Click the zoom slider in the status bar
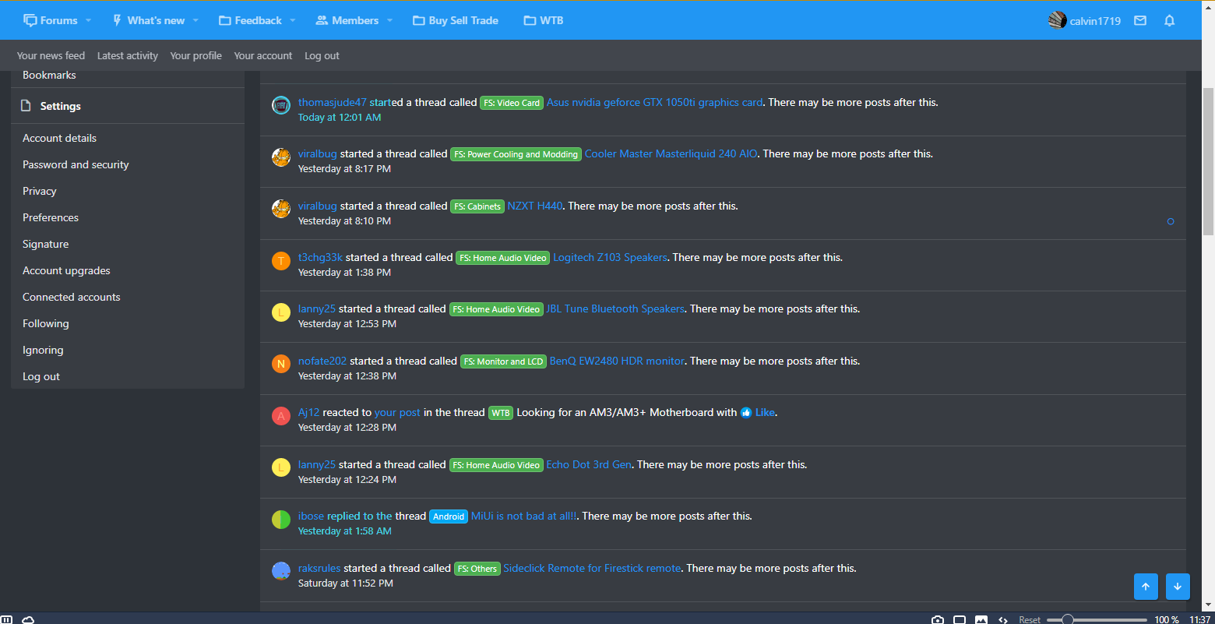Viewport: 1215px width, 624px height. (x=1097, y=620)
